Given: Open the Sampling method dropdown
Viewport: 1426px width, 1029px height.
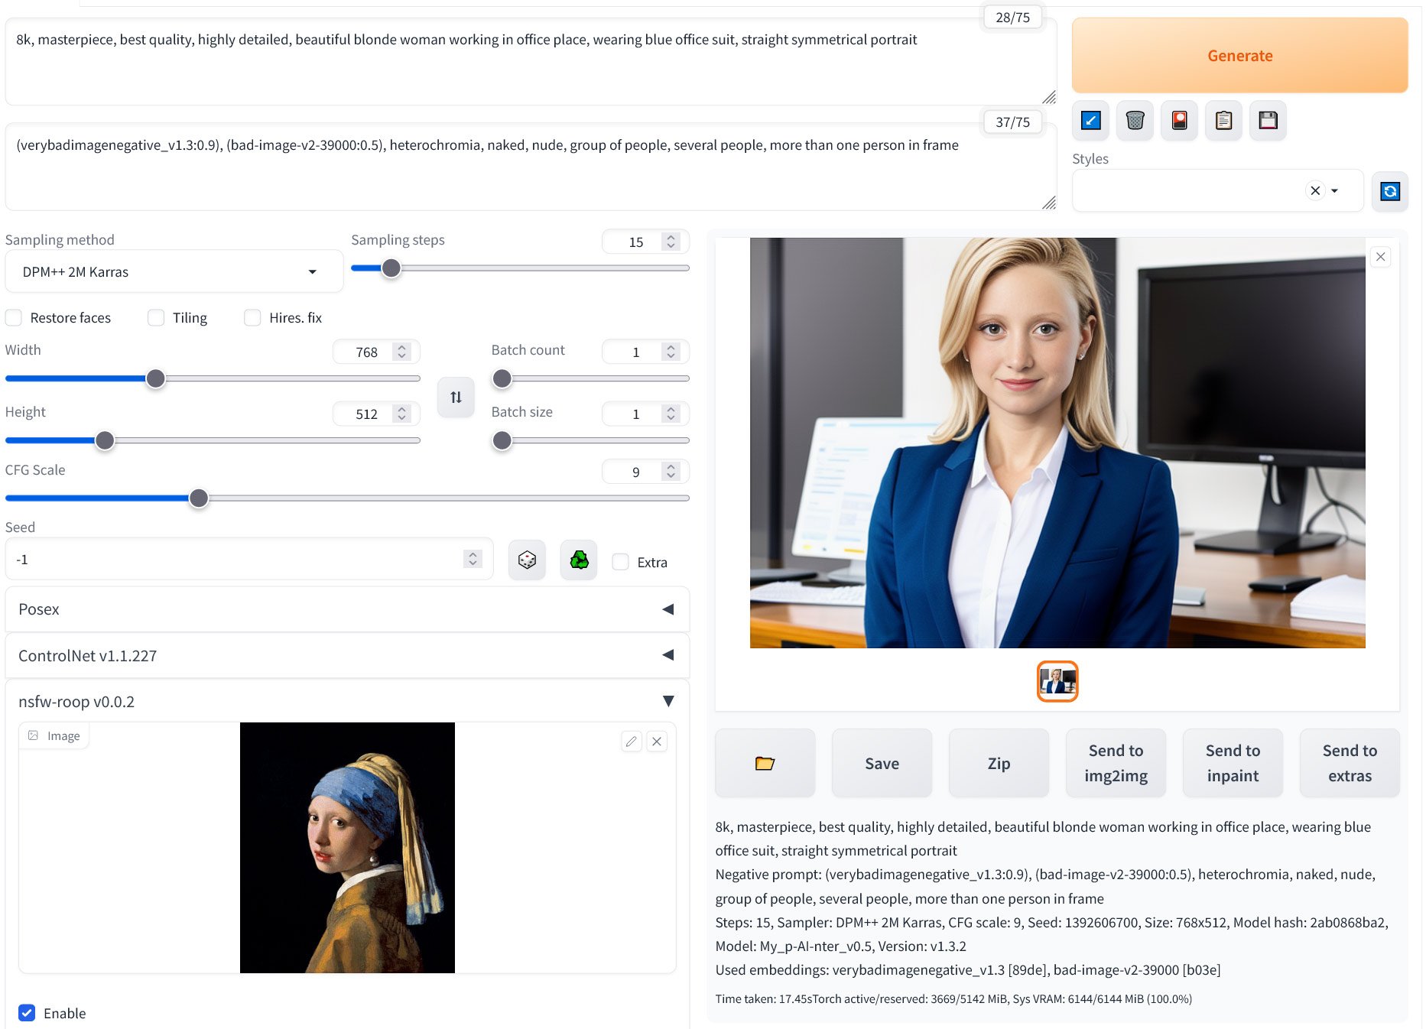Looking at the screenshot, I should point(174,272).
